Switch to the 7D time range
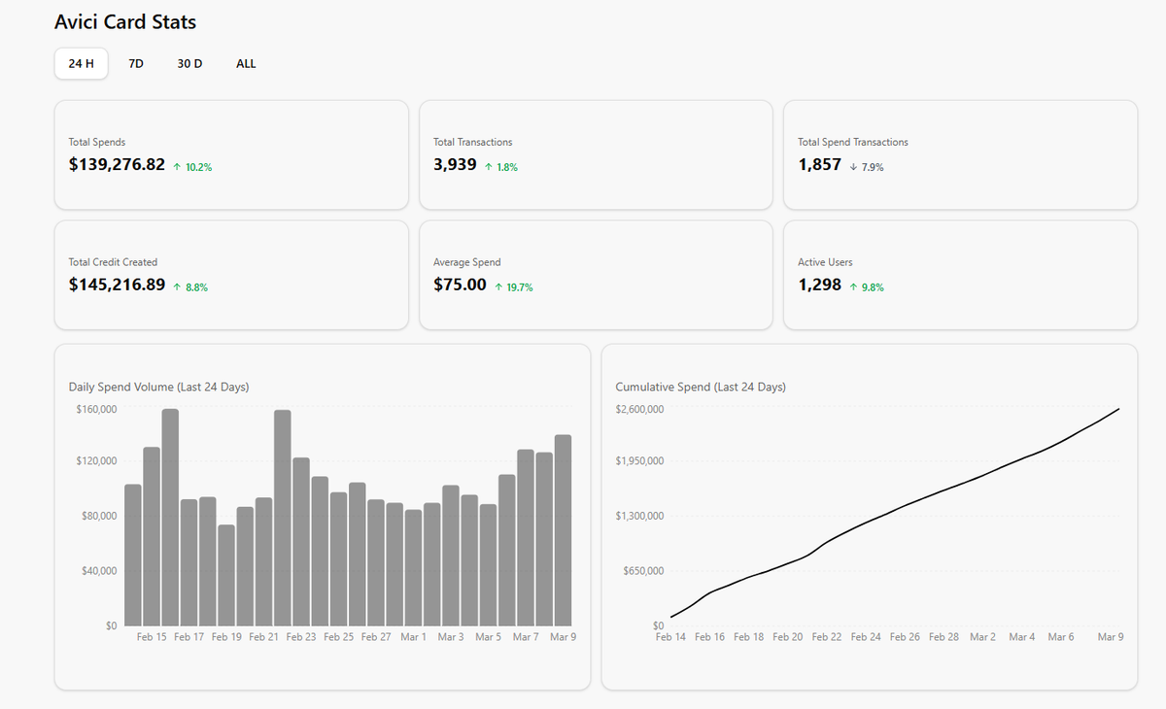The image size is (1166, 709). [x=136, y=64]
